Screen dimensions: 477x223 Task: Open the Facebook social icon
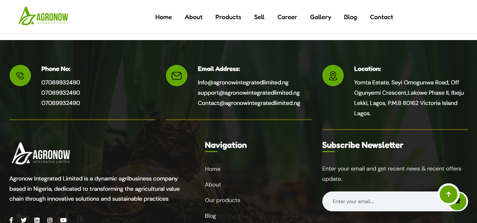point(11,220)
